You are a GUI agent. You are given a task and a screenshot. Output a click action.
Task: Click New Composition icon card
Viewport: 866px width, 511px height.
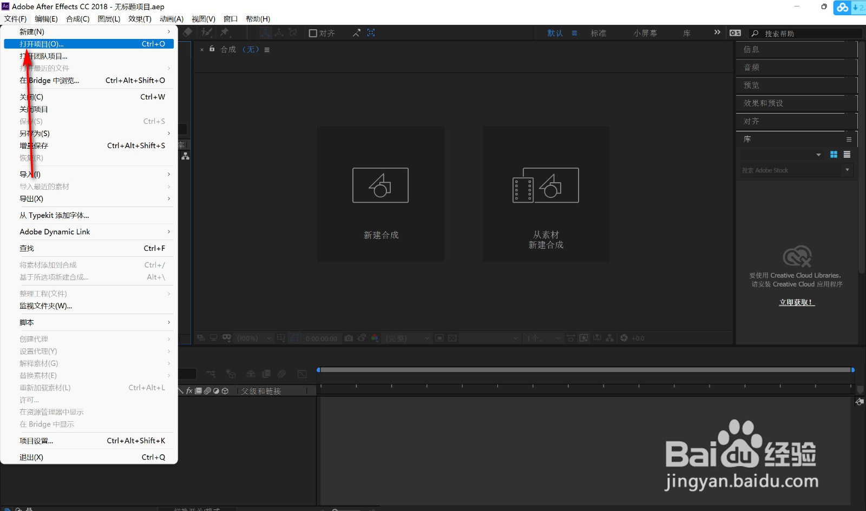380,194
